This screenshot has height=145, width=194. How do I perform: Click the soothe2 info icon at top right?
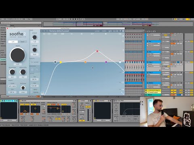click(x=123, y=31)
